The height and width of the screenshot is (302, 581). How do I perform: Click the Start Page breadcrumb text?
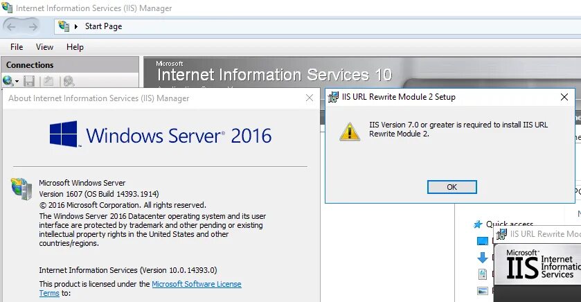tap(103, 26)
